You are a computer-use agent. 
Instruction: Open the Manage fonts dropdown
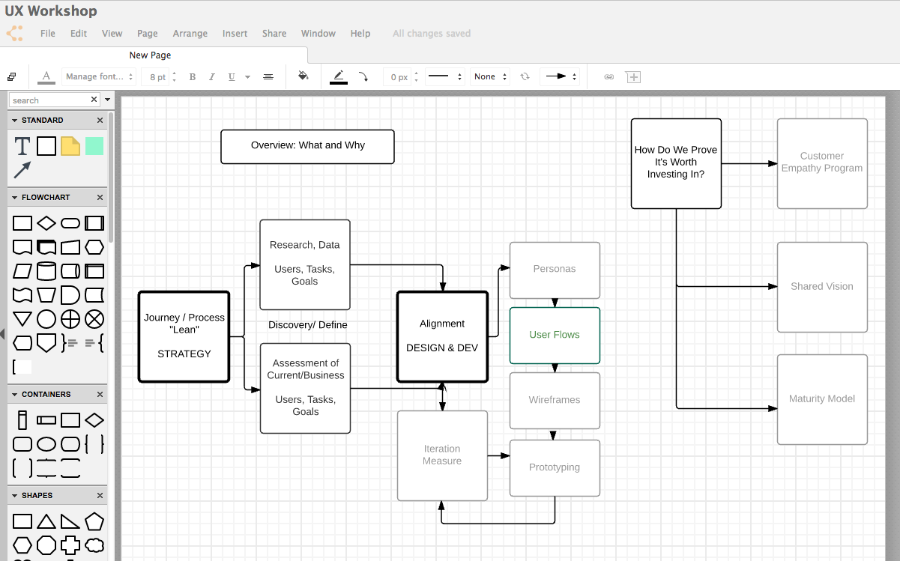pyautogui.click(x=99, y=76)
